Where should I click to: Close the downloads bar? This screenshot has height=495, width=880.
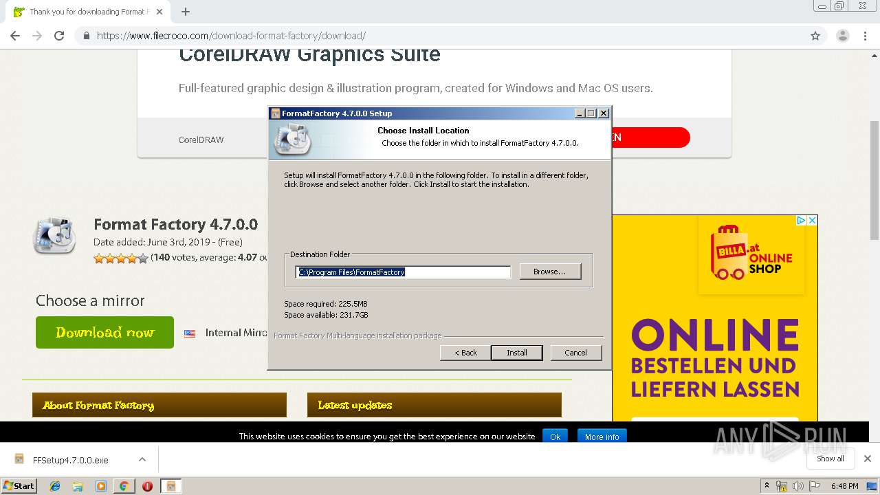pyautogui.click(x=868, y=459)
